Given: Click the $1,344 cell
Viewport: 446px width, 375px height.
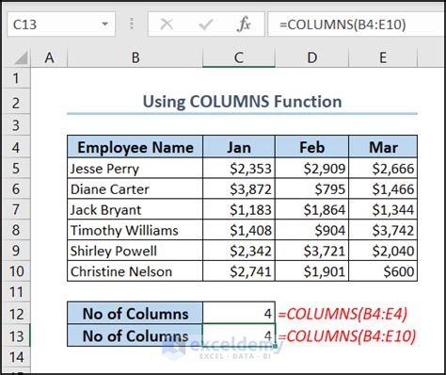Looking at the screenshot, I should coord(383,209).
